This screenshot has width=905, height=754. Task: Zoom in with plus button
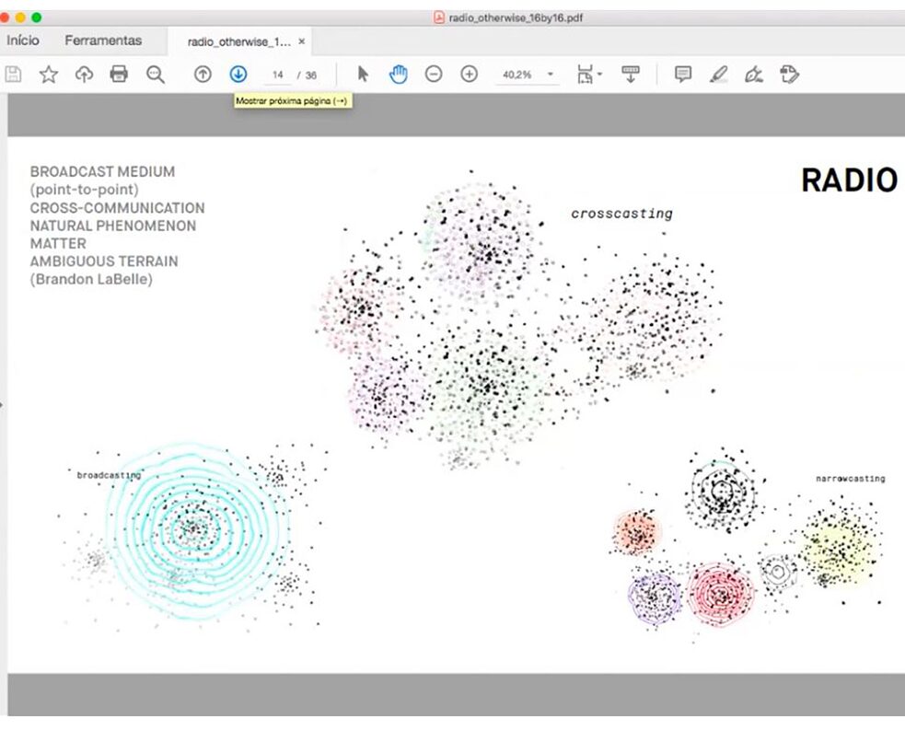469,75
